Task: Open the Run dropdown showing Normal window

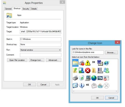Action: [40, 50]
